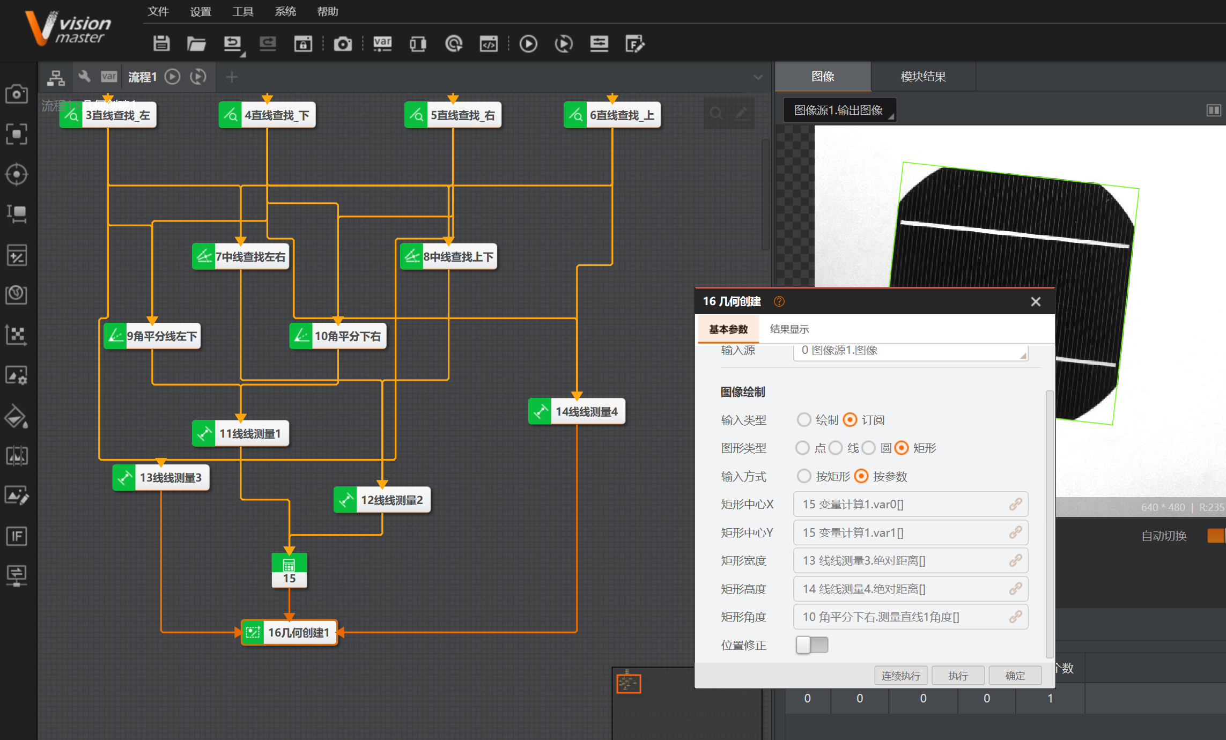
Task: Open the 图像源1.输出图像 image selector
Action: (x=839, y=110)
